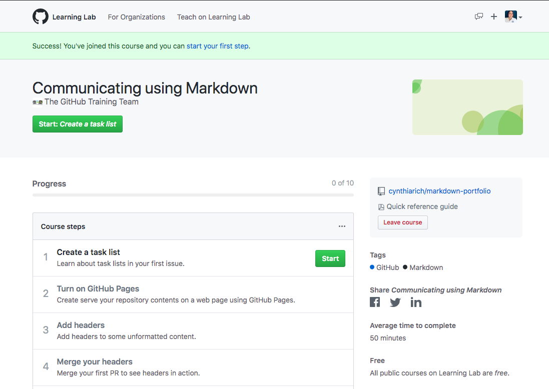
Task: Click the PDF icon beside Quick reference guide
Action: 381,207
